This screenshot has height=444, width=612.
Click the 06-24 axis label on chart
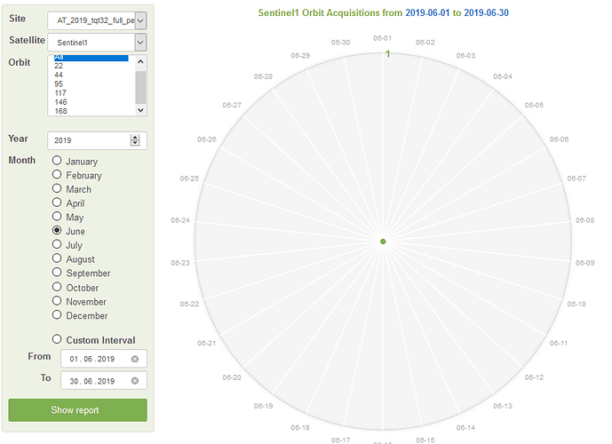(180, 220)
